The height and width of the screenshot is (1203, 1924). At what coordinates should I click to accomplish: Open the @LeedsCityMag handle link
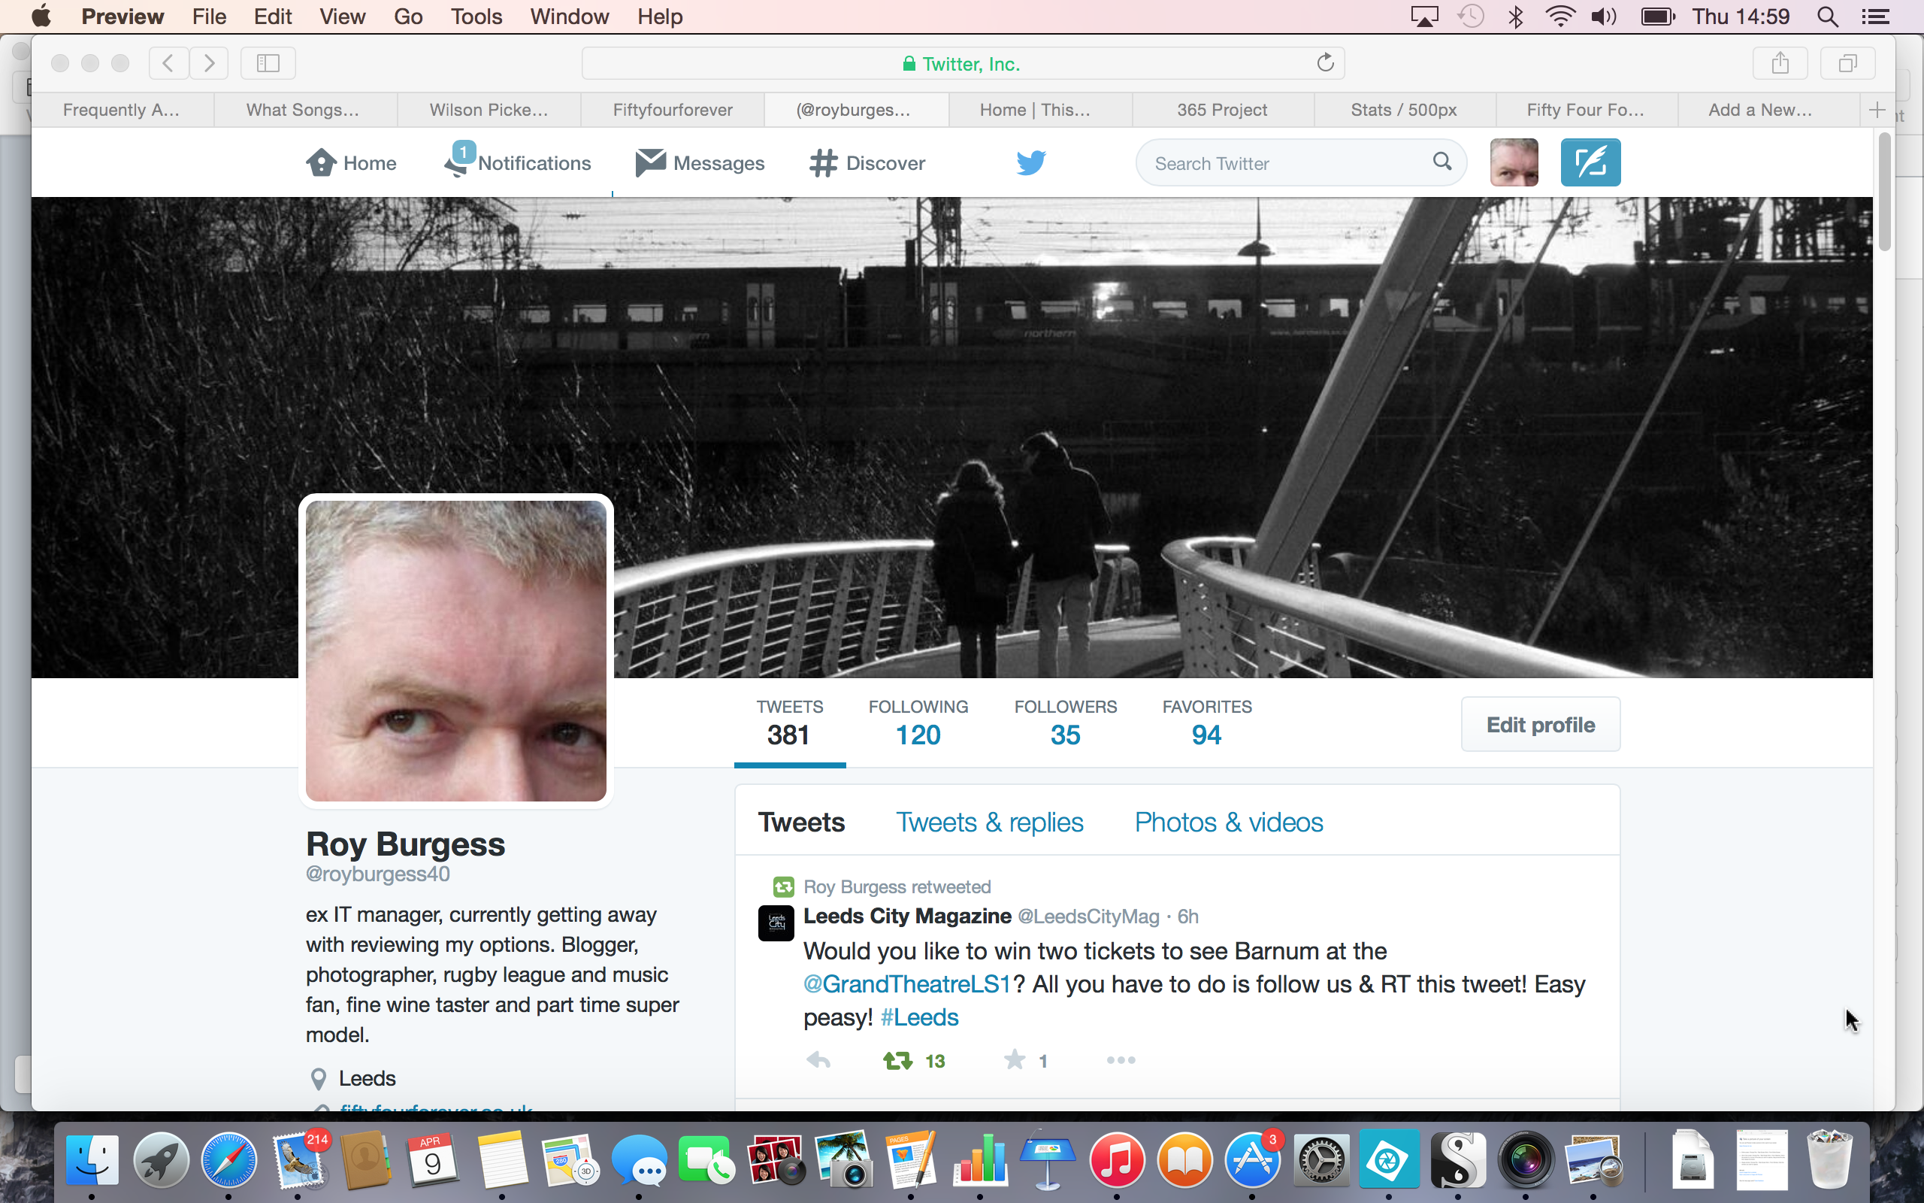coord(1088,917)
